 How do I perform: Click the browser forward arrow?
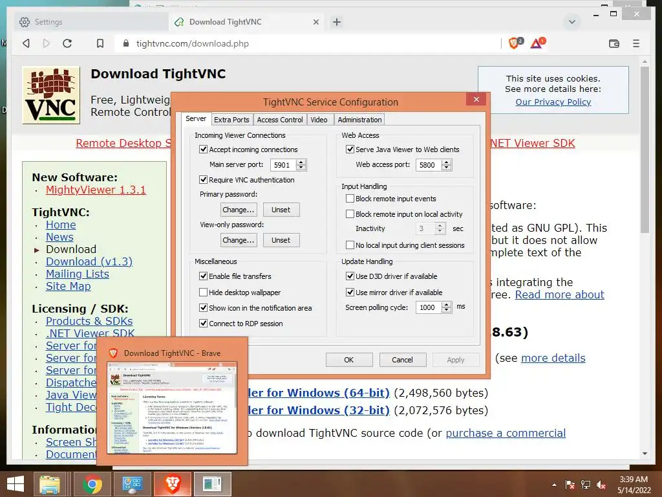(47, 43)
